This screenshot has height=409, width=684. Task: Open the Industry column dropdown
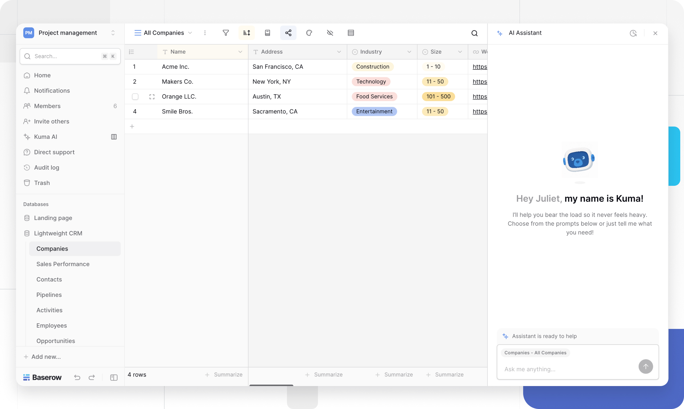(x=409, y=52)
